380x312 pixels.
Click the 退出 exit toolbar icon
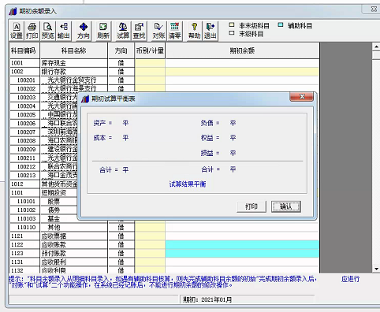[210, 31]
